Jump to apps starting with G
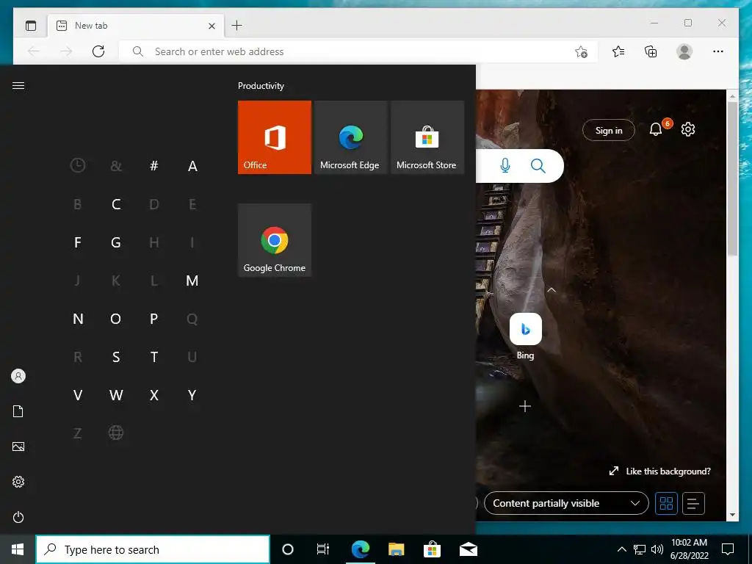 click(x=116, y=242)
